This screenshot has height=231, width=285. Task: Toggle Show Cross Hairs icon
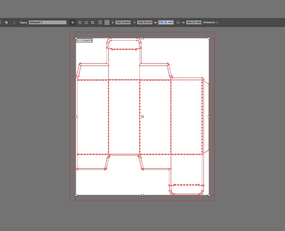click(87, 22)
